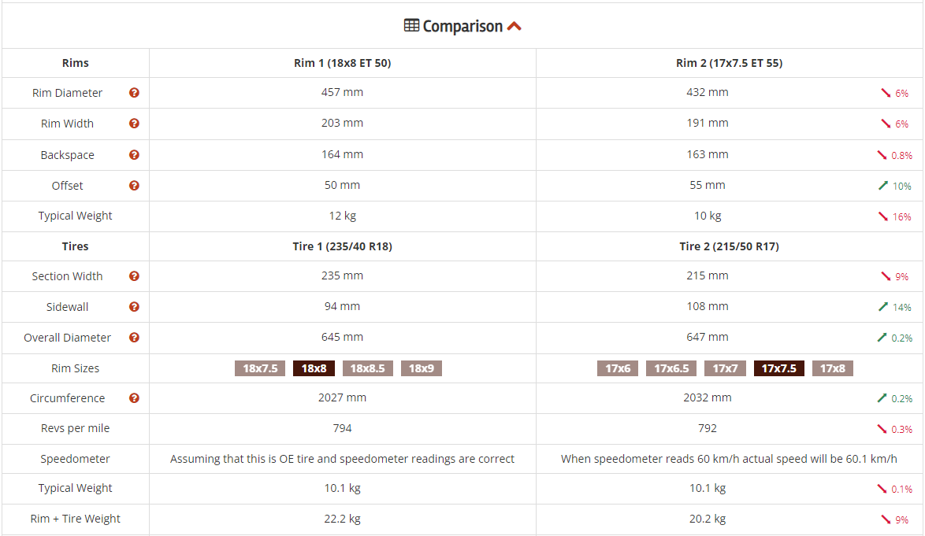The width and height of the screenshot is (925, 536).
Task: Select the 18x8 rim size
Action: pyautogui.click(x=315, y=368)
